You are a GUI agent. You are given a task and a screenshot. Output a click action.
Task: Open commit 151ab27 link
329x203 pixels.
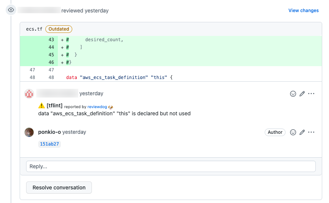pos(50,144)
